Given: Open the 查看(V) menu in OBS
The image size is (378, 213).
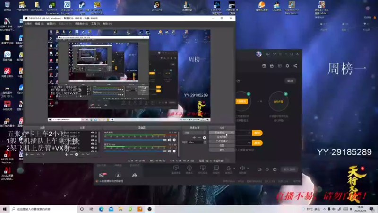Looking at the screenshot, I should point(51,24).
